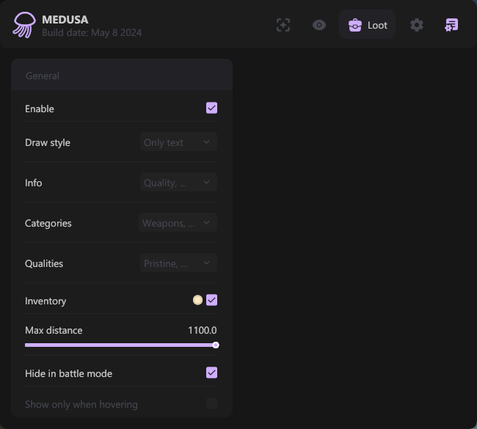Image resolution: width=477 pixels, height=429 pixels.
Task: Pick the Inventory color swatch
Action: click(197, 300)
